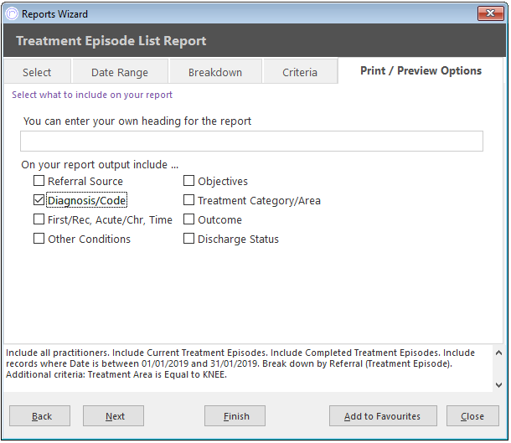
Task: Tick the Other Conditions checkbox
Action: (39, 239)
